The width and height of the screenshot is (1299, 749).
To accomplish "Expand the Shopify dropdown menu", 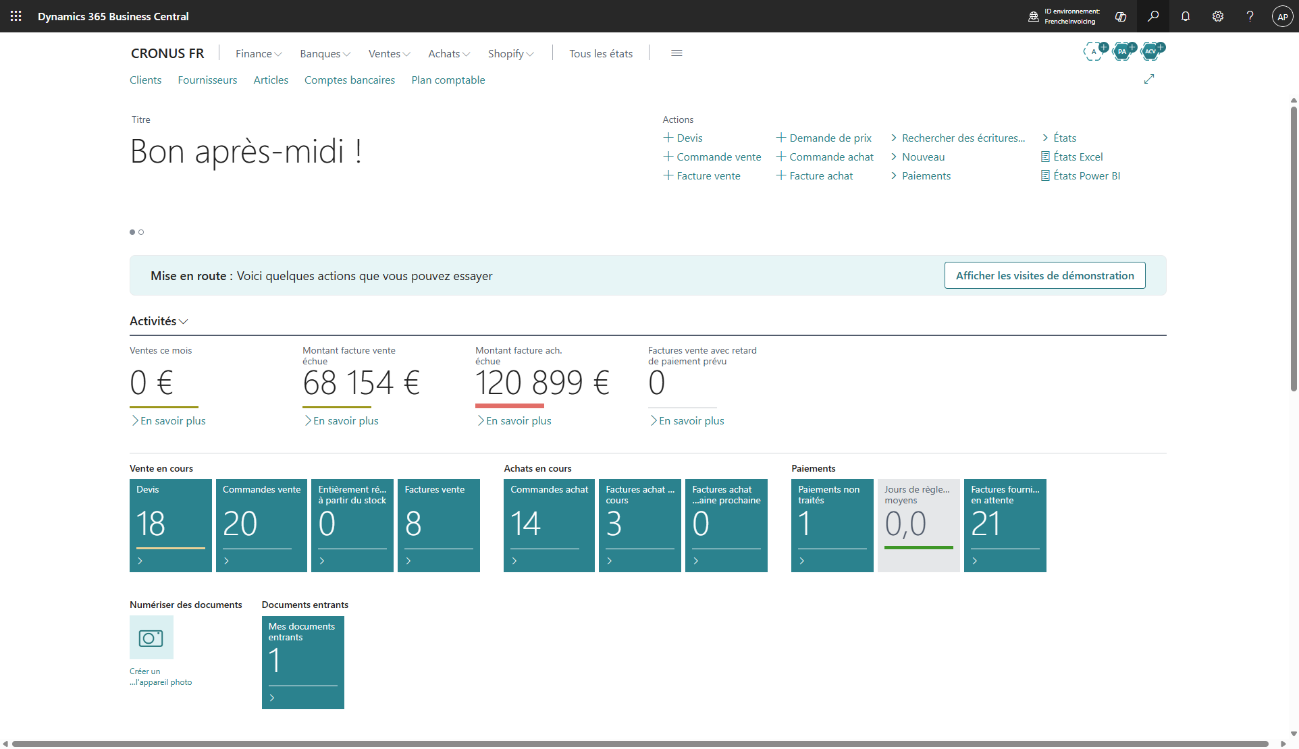I will click(x=511, y=53).
